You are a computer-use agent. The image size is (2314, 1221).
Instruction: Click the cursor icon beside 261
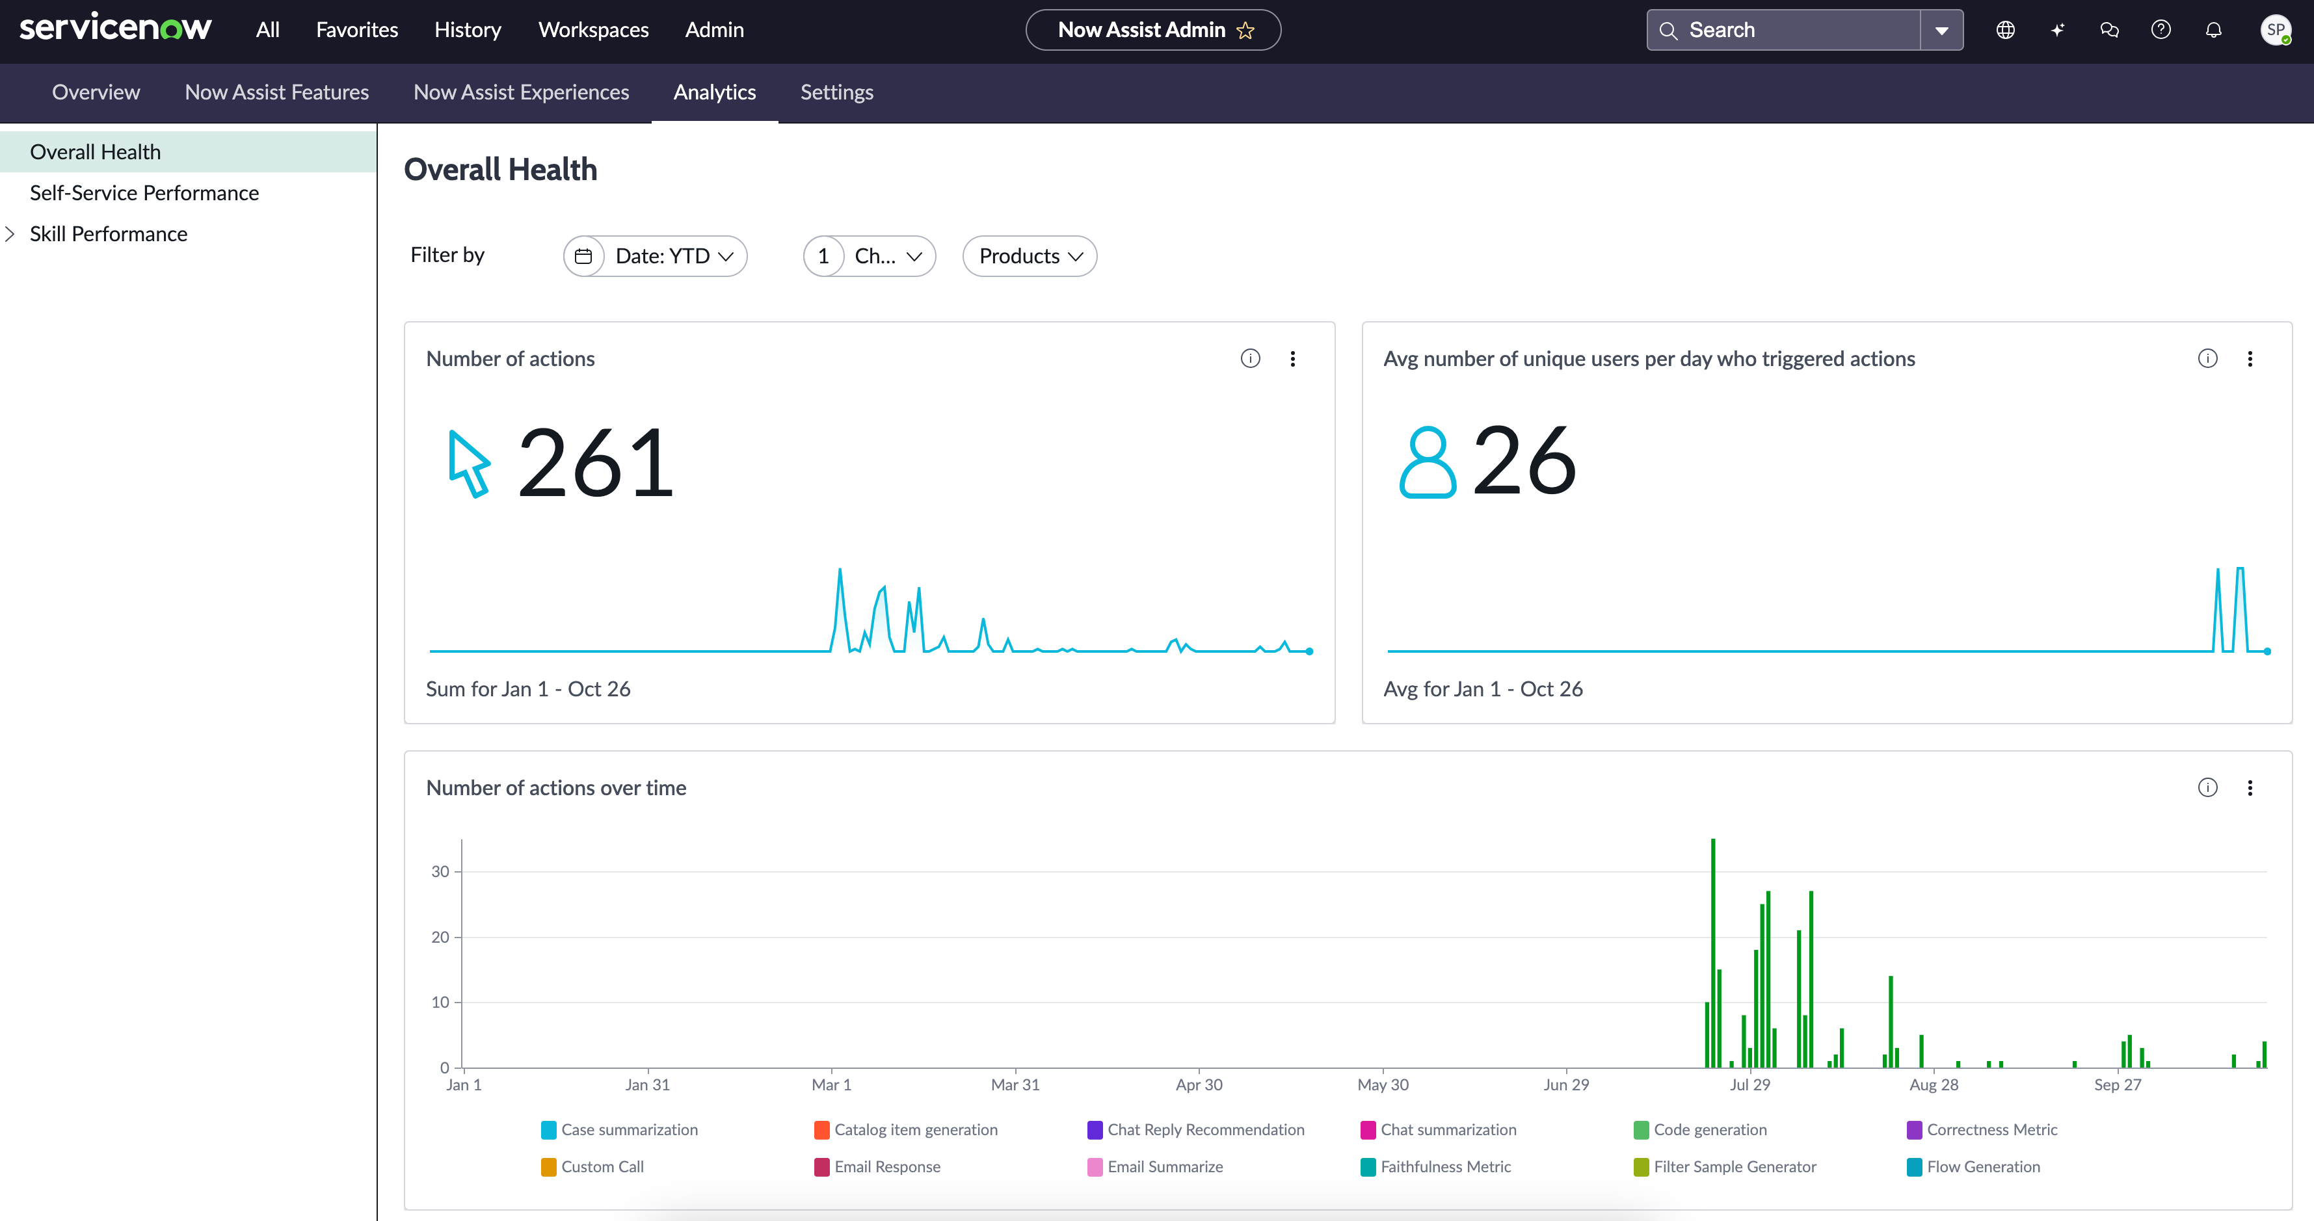coord(469,464)
